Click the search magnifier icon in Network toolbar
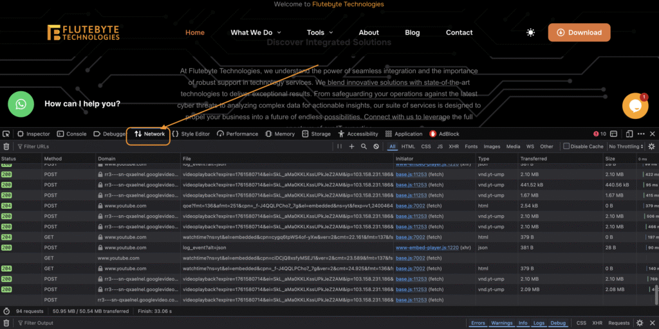The image size is (659, 329). click(364, 147)
